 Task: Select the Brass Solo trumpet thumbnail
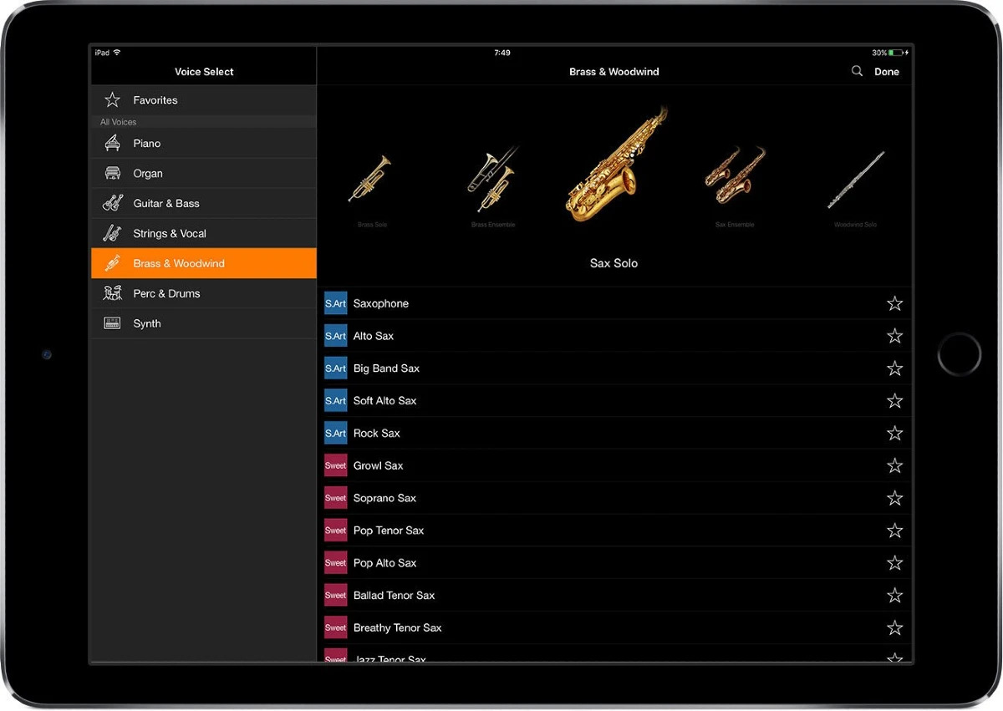(370, 179)
